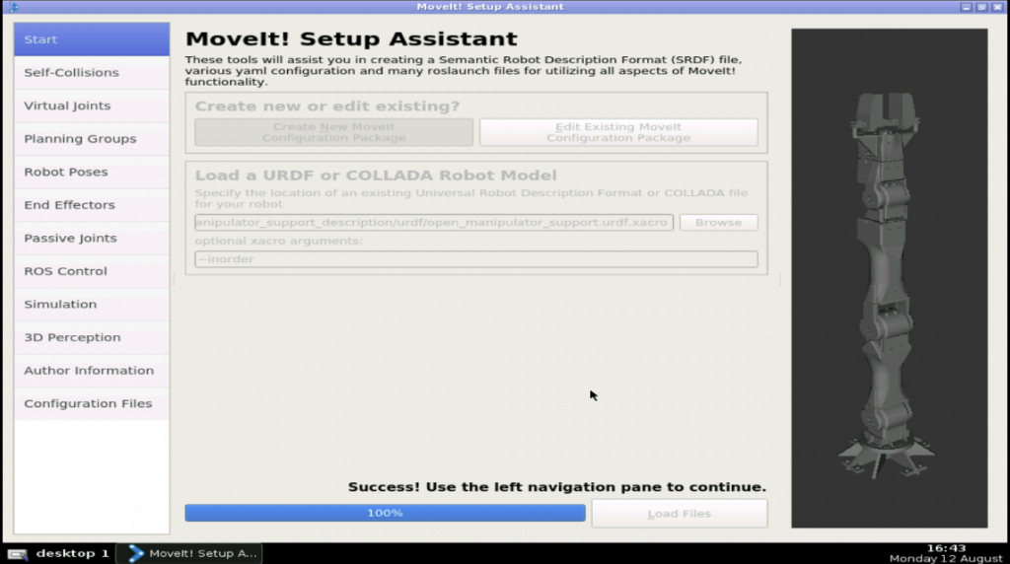The image size is (1010, 564).
Task: Click the 3D robot arm preview
Action: click(889, 278)
